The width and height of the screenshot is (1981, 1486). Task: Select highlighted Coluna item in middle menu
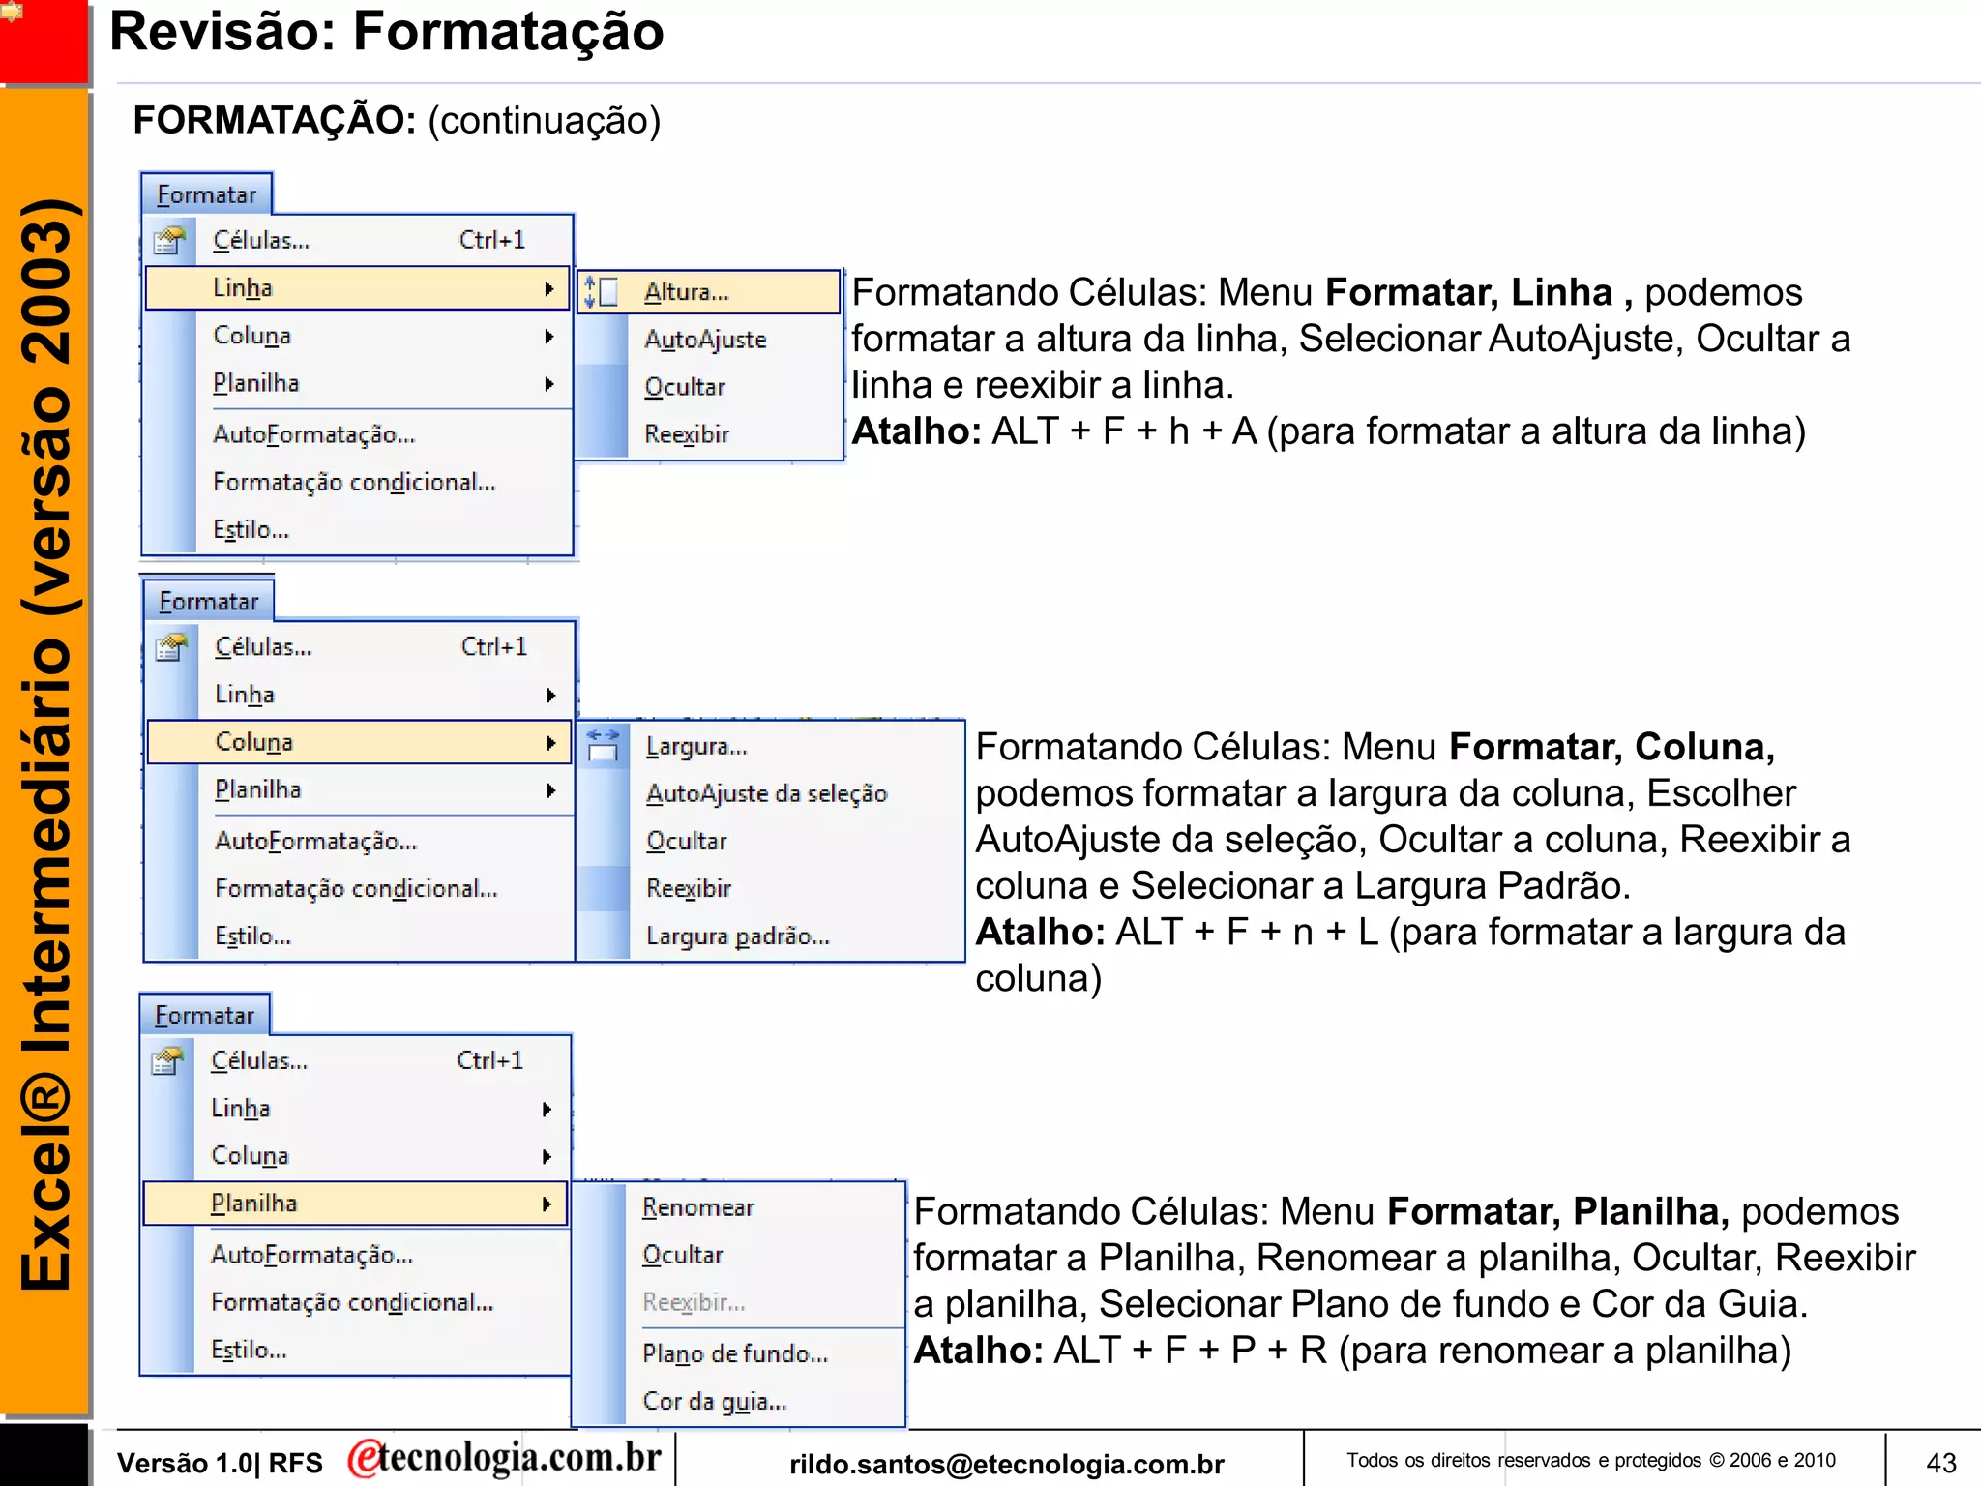point(359,742)
